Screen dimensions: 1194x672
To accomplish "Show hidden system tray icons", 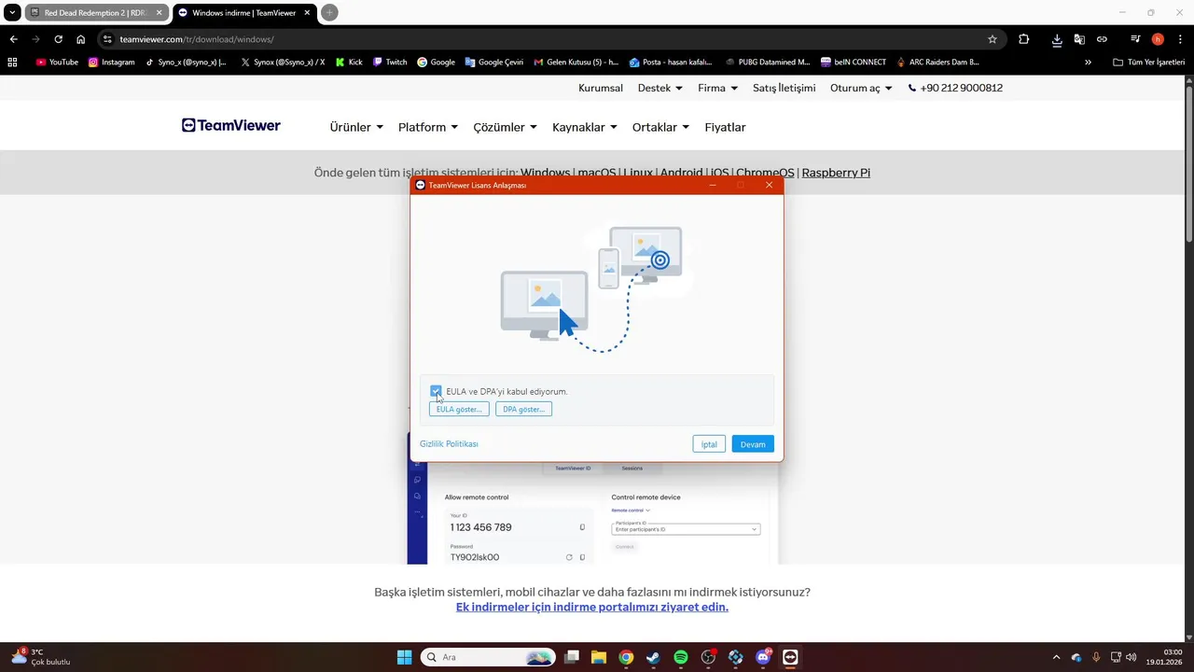I will click(x=1056, y=657).
